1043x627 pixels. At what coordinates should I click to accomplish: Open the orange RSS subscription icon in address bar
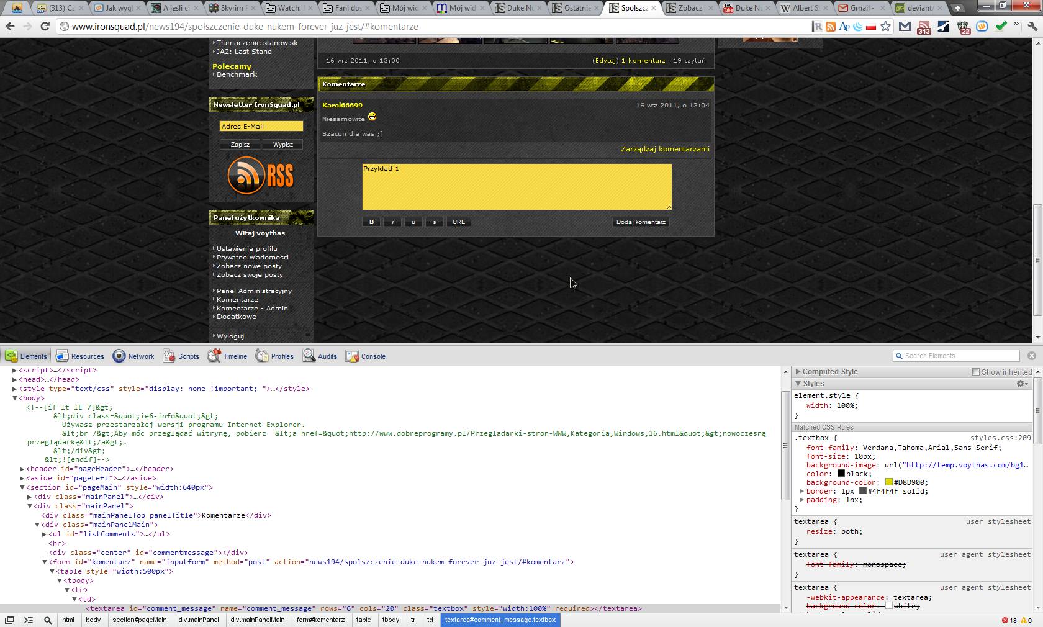tap(831, 26)
